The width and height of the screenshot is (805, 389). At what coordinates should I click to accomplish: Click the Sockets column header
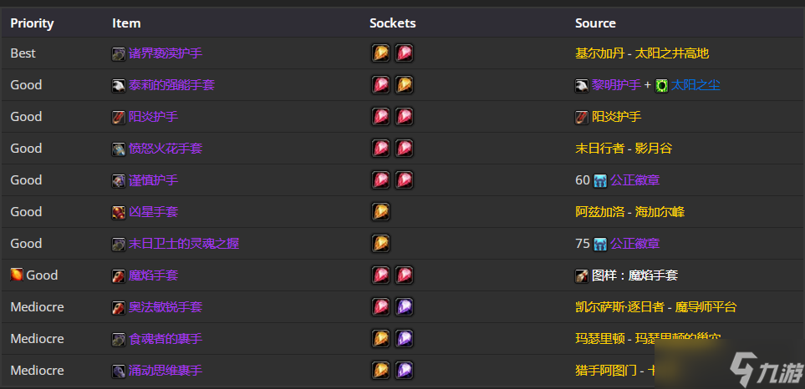tap(393, 23)
